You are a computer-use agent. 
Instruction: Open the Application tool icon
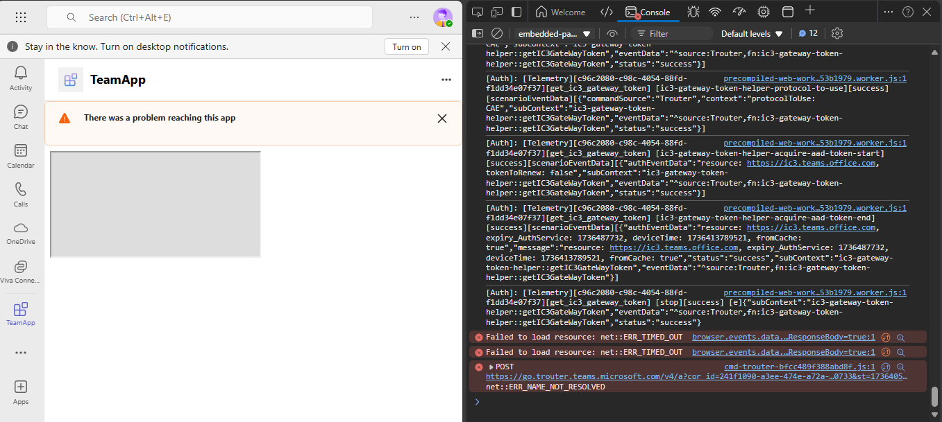tap(787, 12)
